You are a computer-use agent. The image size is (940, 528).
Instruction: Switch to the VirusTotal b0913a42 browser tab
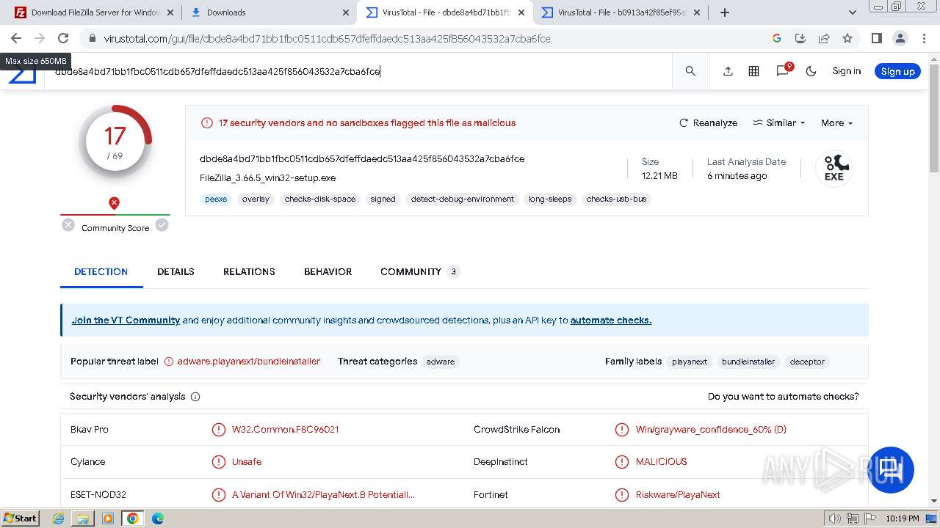click(621, 12)
